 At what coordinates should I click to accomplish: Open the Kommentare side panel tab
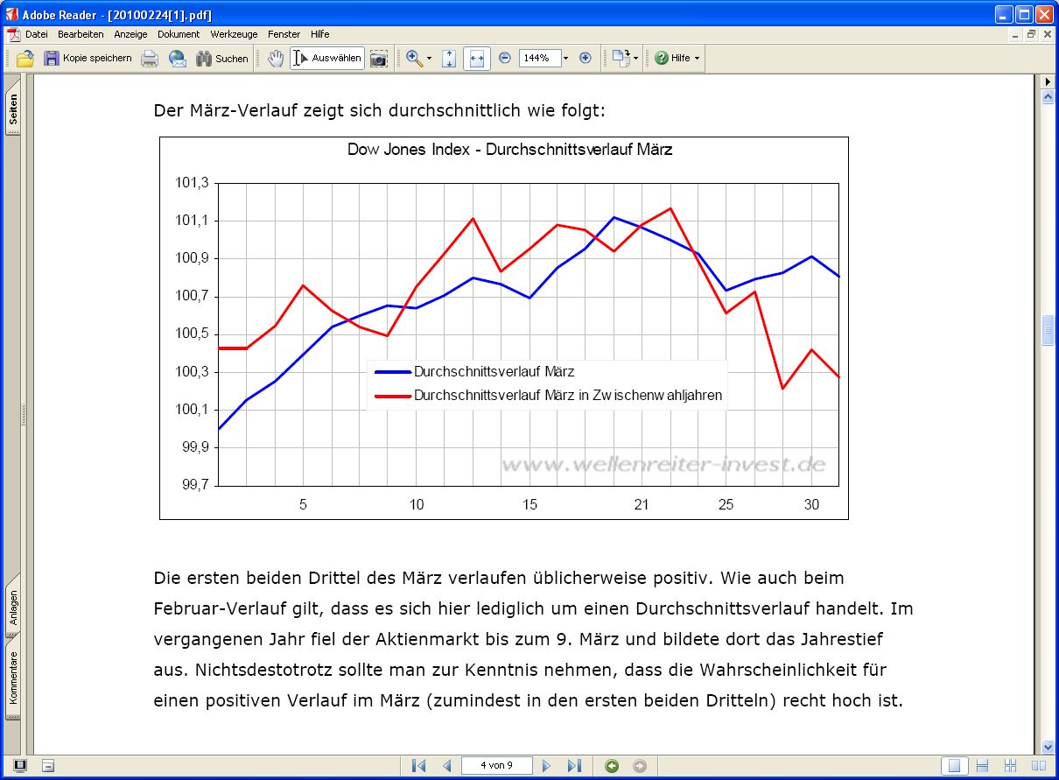point(13,678)
